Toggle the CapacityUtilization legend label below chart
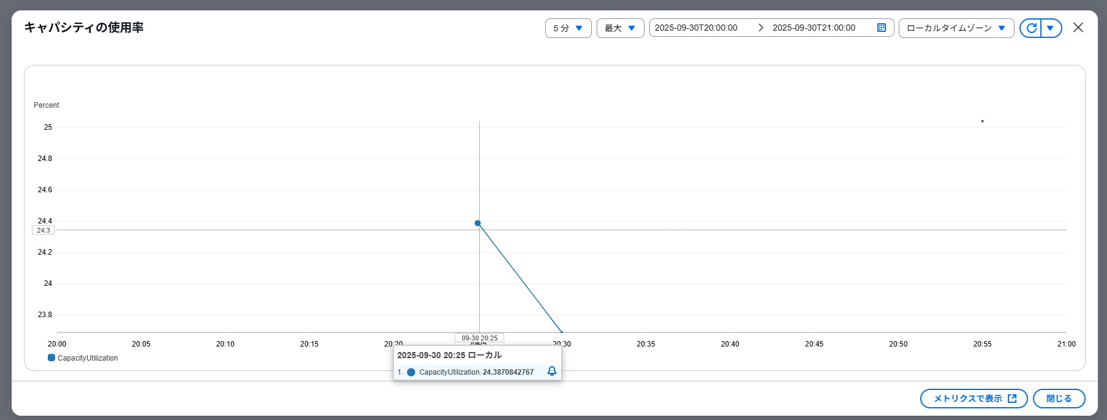The width and height of the screenshot is (1107, 420). pos(88,358)
